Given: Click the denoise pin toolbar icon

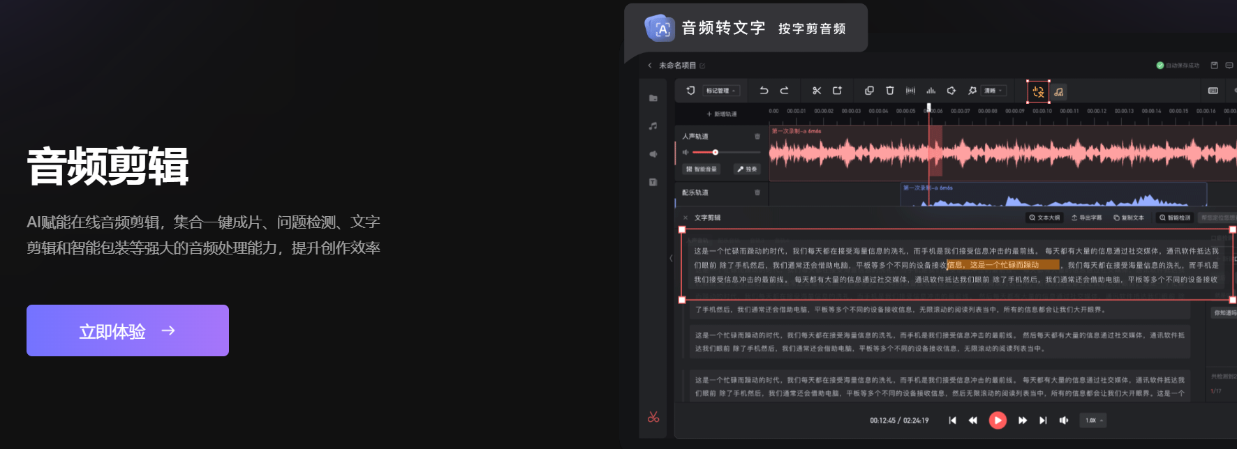Looking at the screenshot, I should click(972, 91).
